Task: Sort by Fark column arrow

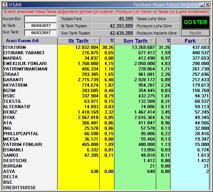Action: click(x=206, y=41)
